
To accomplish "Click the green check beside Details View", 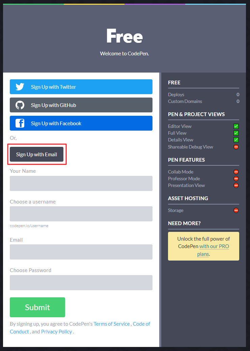I will click(x=236, y=140).
